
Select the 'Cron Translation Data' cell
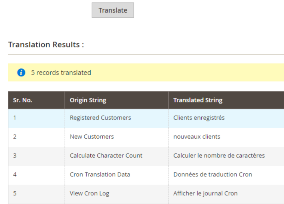pos(100,174)
